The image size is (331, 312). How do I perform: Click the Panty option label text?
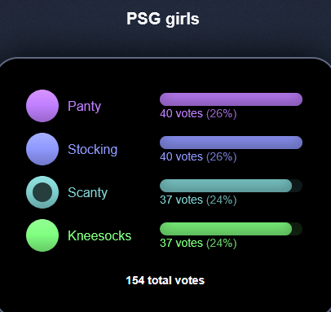tap(85, 106)
